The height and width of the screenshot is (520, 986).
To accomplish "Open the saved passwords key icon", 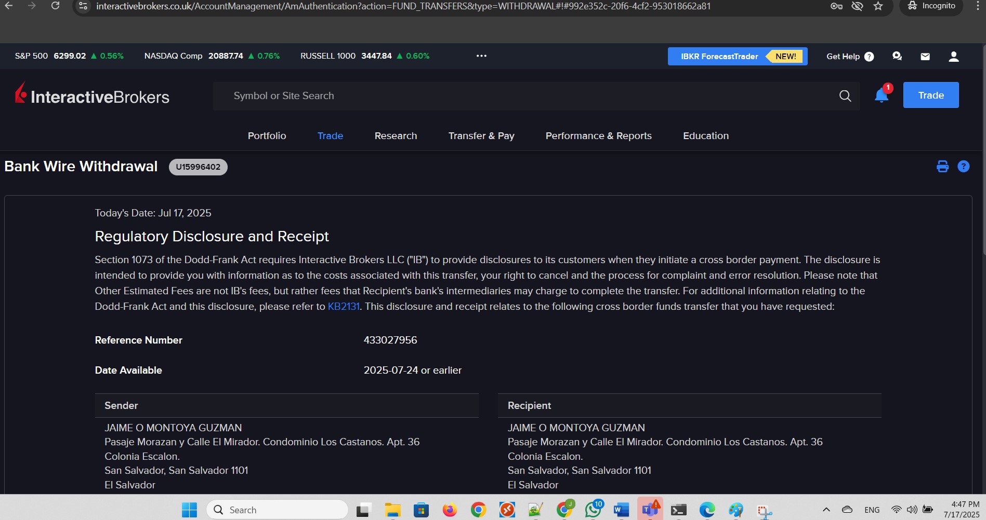I will (x=836, y=6).
